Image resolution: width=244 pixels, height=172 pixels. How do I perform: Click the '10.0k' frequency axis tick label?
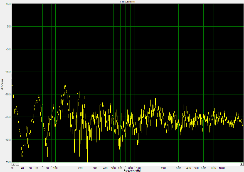tap(222, 168)
